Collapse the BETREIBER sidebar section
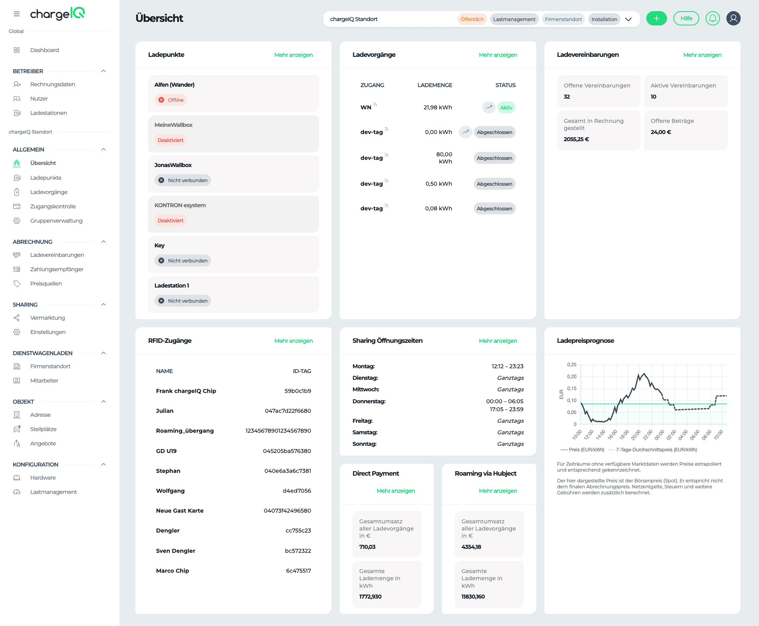 tap(104, 71)
